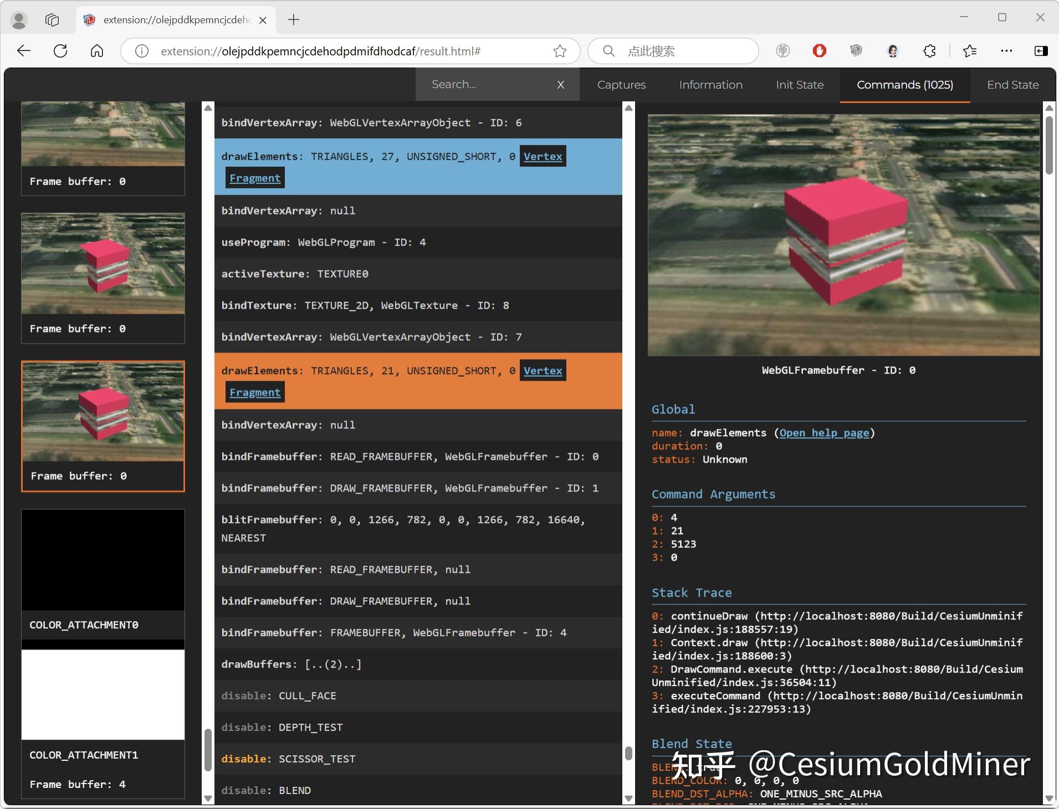Open the Fragment shader of the orange drawElements
This screenshot has height=809, width=1059.
point(254,392)
